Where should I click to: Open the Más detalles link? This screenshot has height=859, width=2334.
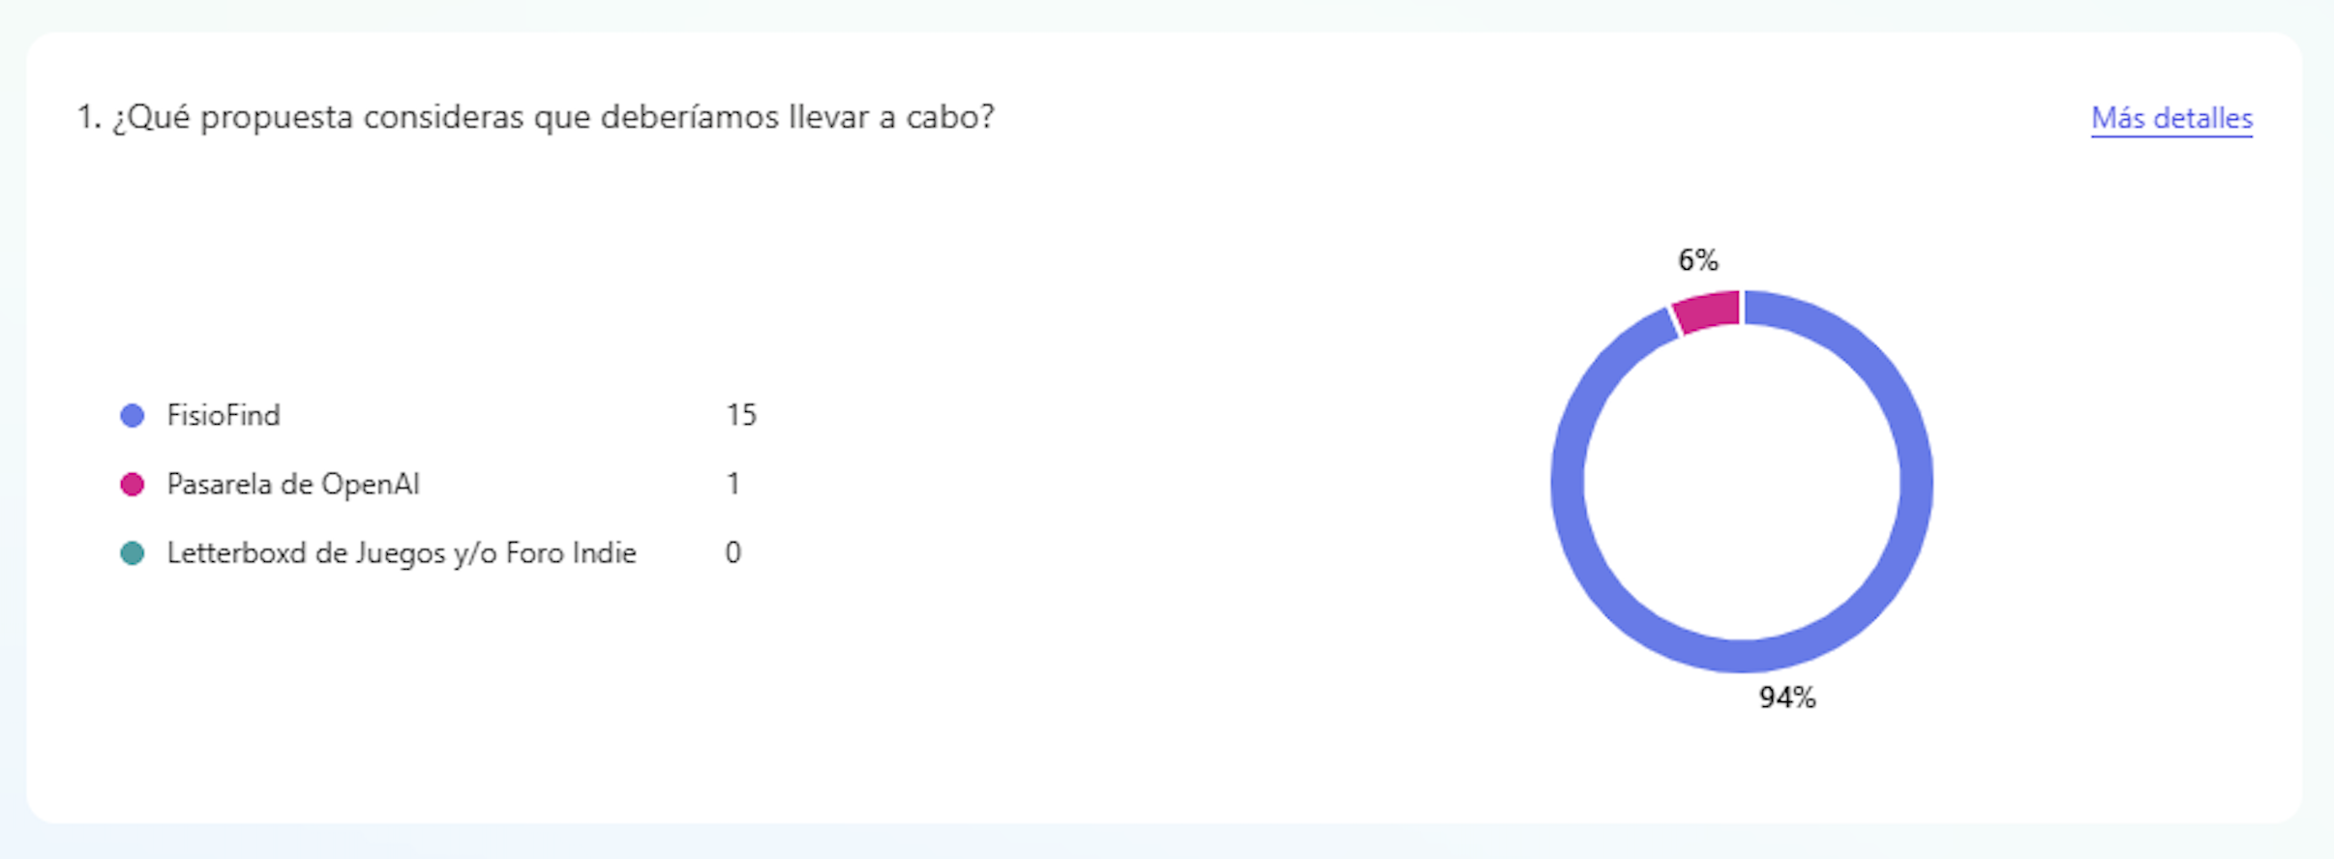(2171, 118)
